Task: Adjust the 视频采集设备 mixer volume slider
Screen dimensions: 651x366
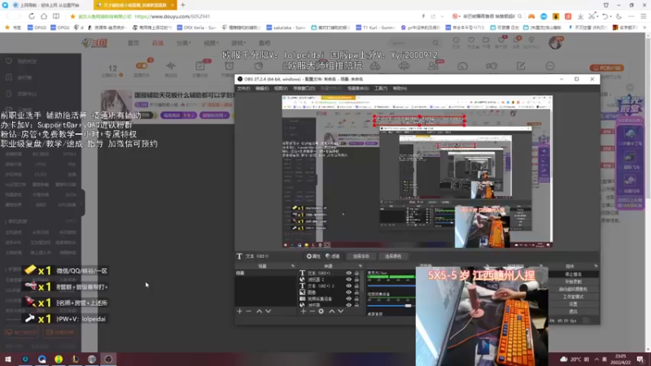Action: pyautogui.click(x=409, y=306)
